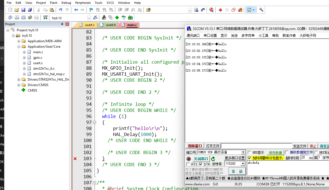This screenshot has height=190, width=329.
Task: Click the 超时时间 input field showing 20
Action: [305, 158]
